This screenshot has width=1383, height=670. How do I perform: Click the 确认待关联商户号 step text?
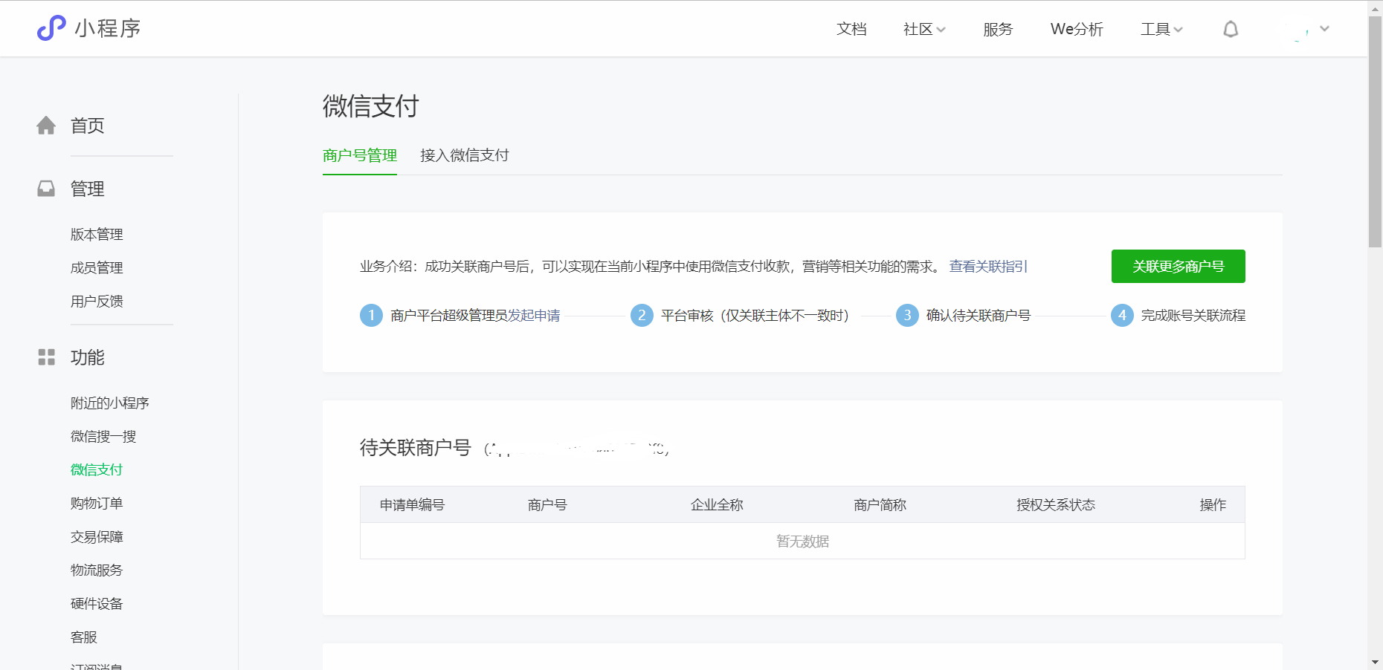pyautogui.click(x=979, y=316)
